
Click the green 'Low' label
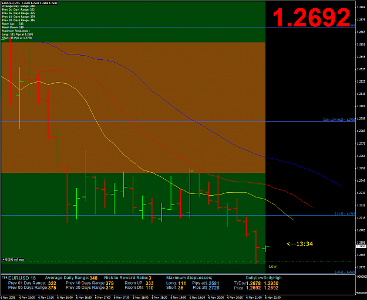pos(272,267)
